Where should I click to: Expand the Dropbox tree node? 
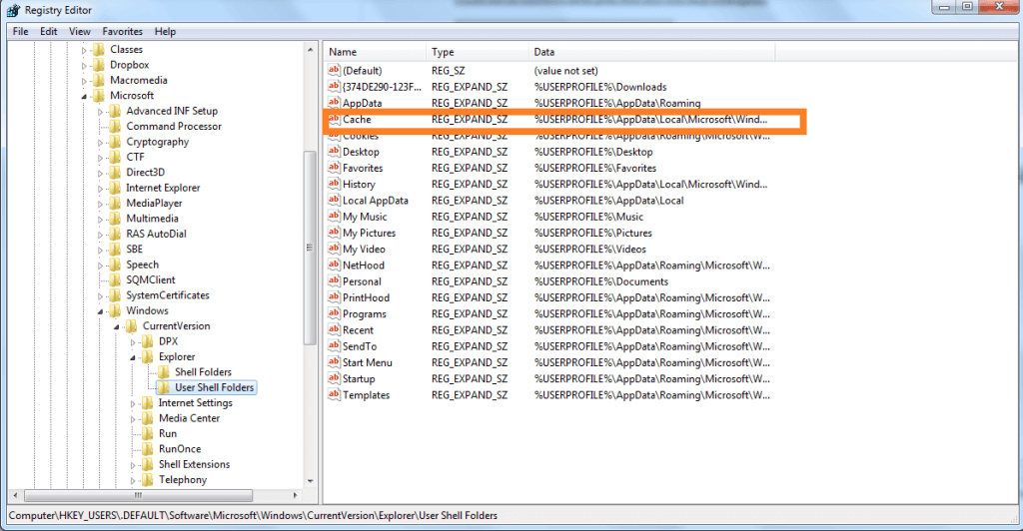[84, 66]
